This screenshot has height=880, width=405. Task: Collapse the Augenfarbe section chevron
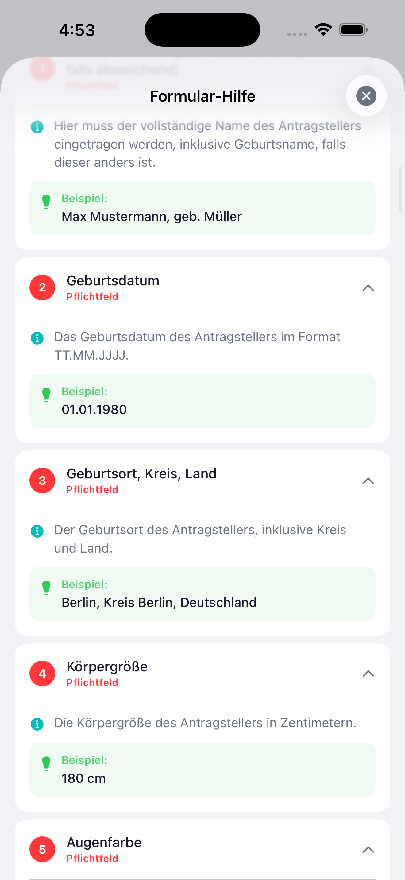point(368,849)
